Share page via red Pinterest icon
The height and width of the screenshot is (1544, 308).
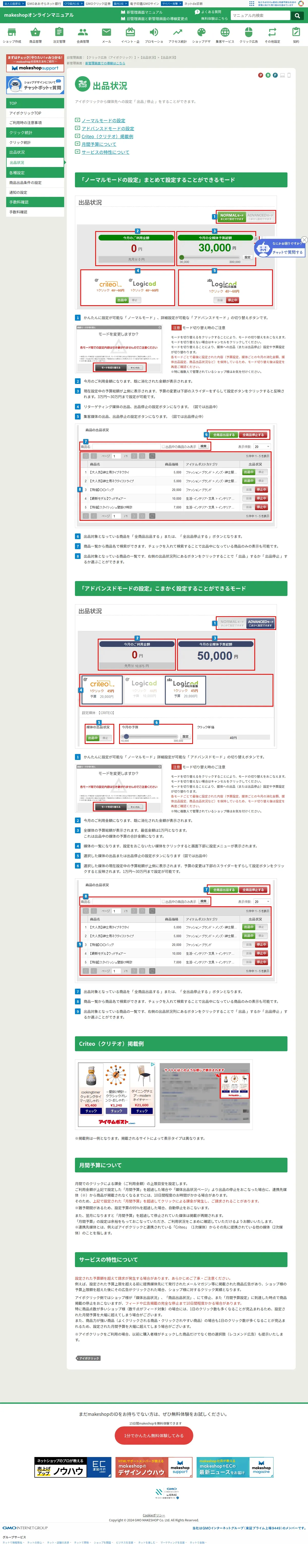260,75
